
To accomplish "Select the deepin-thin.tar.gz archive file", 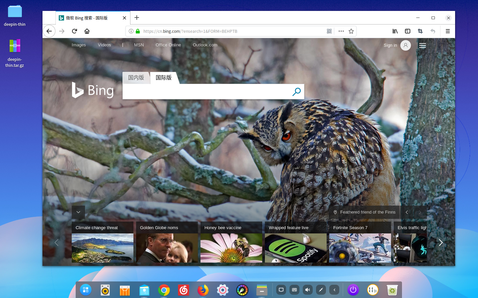I will (x=15, y=53).
